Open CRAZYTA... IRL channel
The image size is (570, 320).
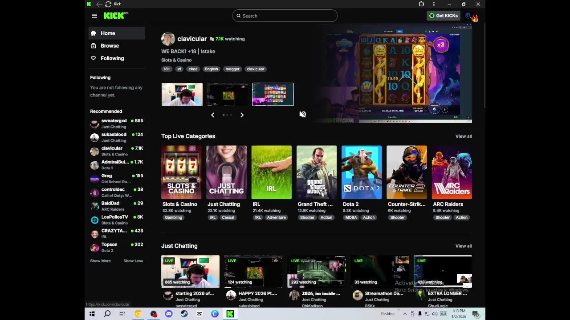tap(117, 234)
